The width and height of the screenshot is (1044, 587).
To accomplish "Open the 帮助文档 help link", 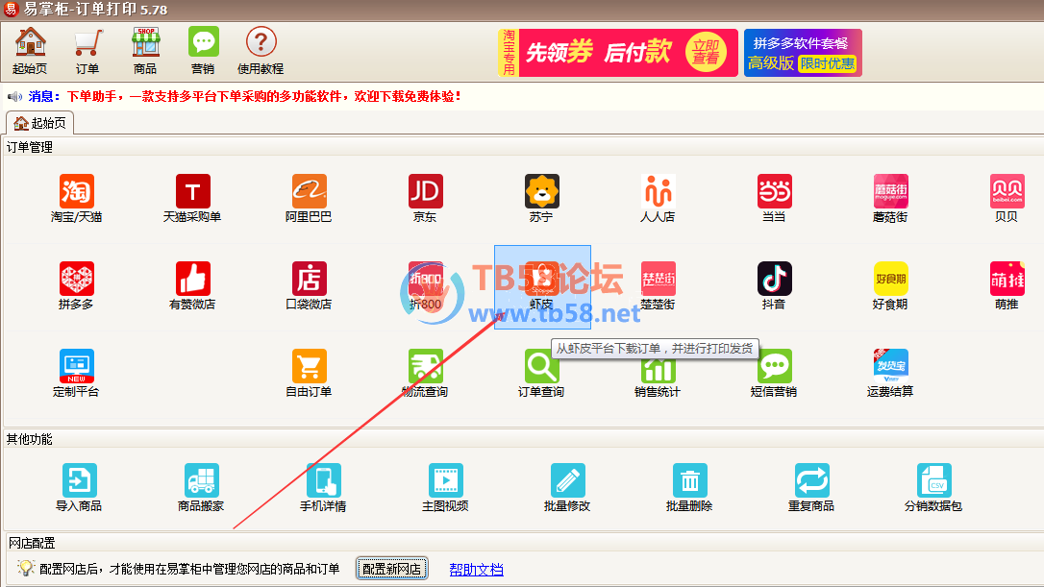I will (x=476, y=570).
